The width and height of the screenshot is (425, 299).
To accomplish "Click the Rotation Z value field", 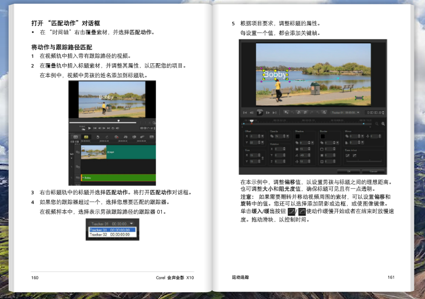I will [278, 161].
